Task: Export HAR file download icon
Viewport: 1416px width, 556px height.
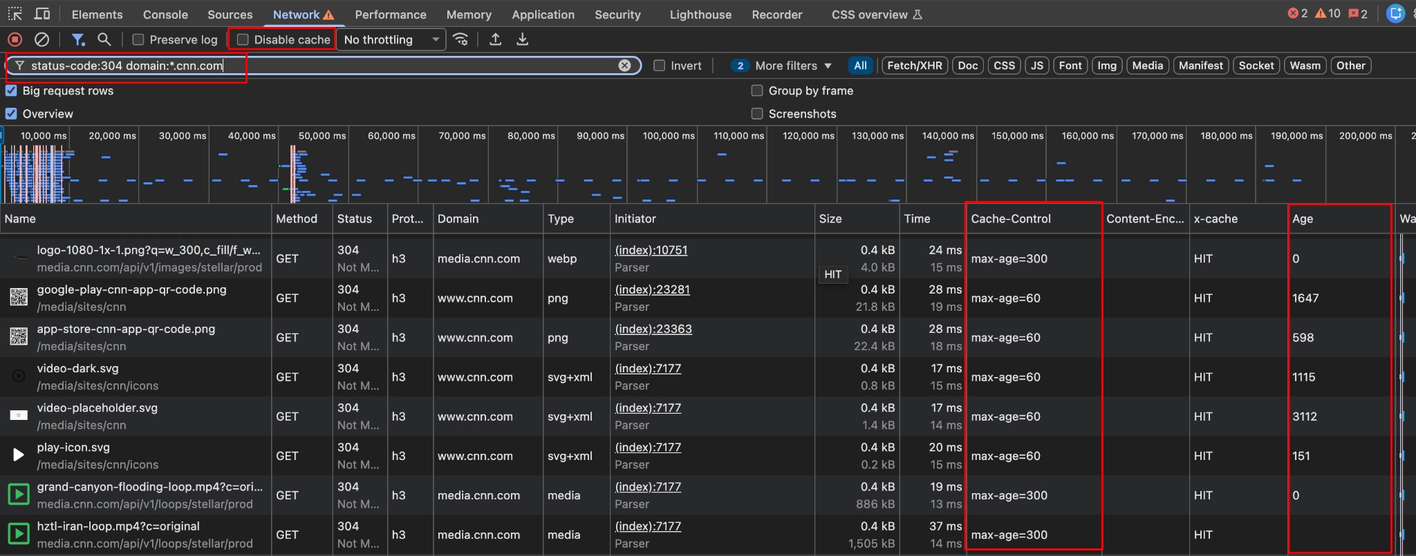Action: (523, 39)
